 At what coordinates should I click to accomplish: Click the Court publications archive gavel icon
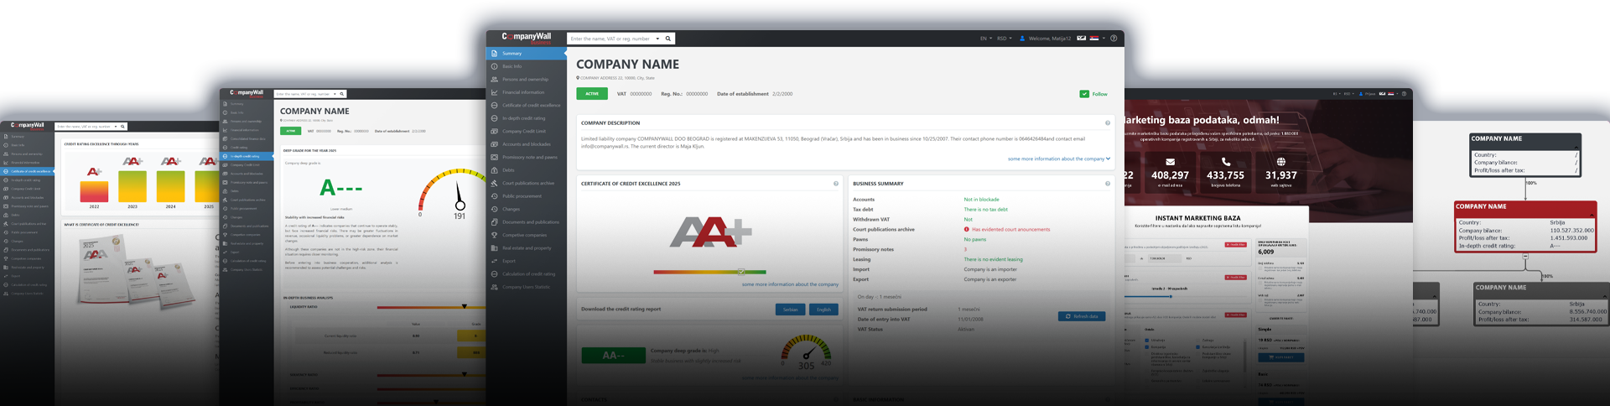(x=494, y=183)
